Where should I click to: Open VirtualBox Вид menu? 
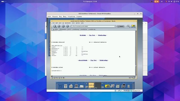[x=60, y=17]
